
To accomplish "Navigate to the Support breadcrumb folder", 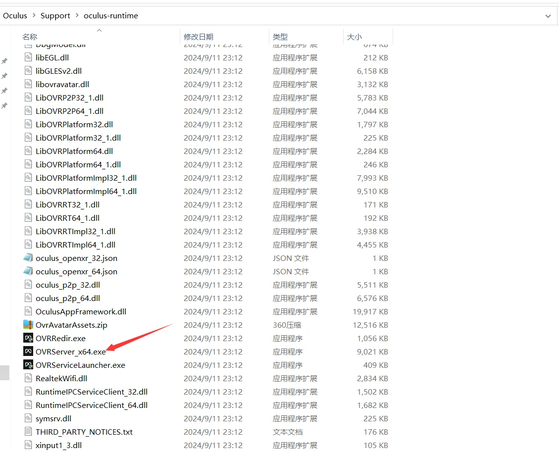I will tap(55, 16).
